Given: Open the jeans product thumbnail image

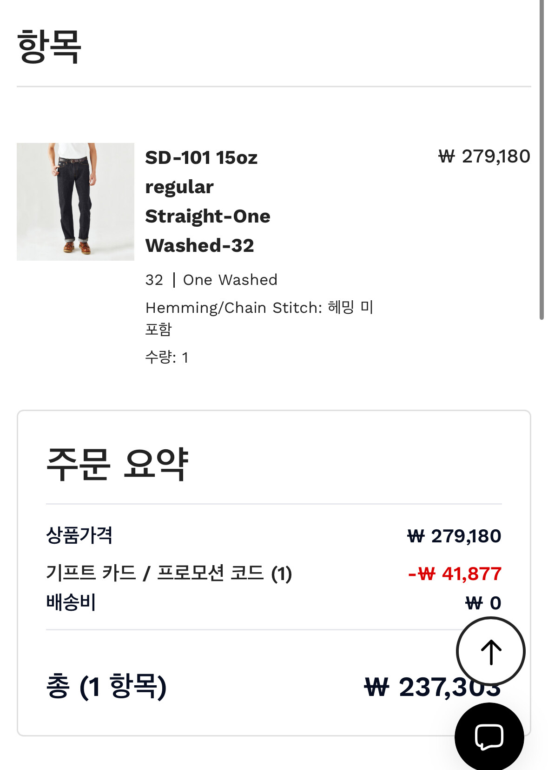Looking at the screenshot, I should (75, 202).
